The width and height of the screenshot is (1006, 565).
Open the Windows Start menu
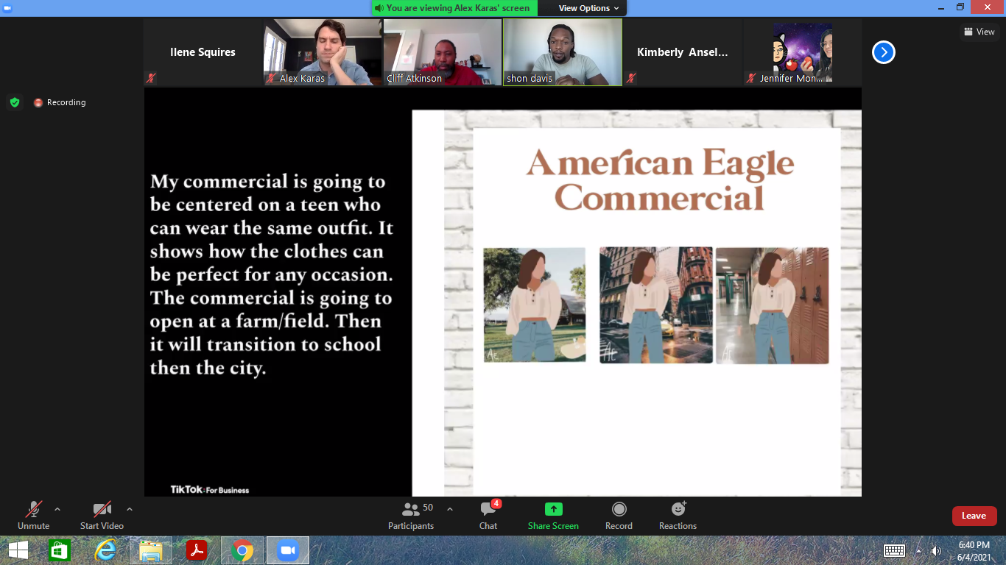click(x=18, y=550)
